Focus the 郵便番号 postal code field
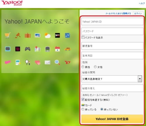The height and width of the screenshot is (126, 146). tap(112, 46)
